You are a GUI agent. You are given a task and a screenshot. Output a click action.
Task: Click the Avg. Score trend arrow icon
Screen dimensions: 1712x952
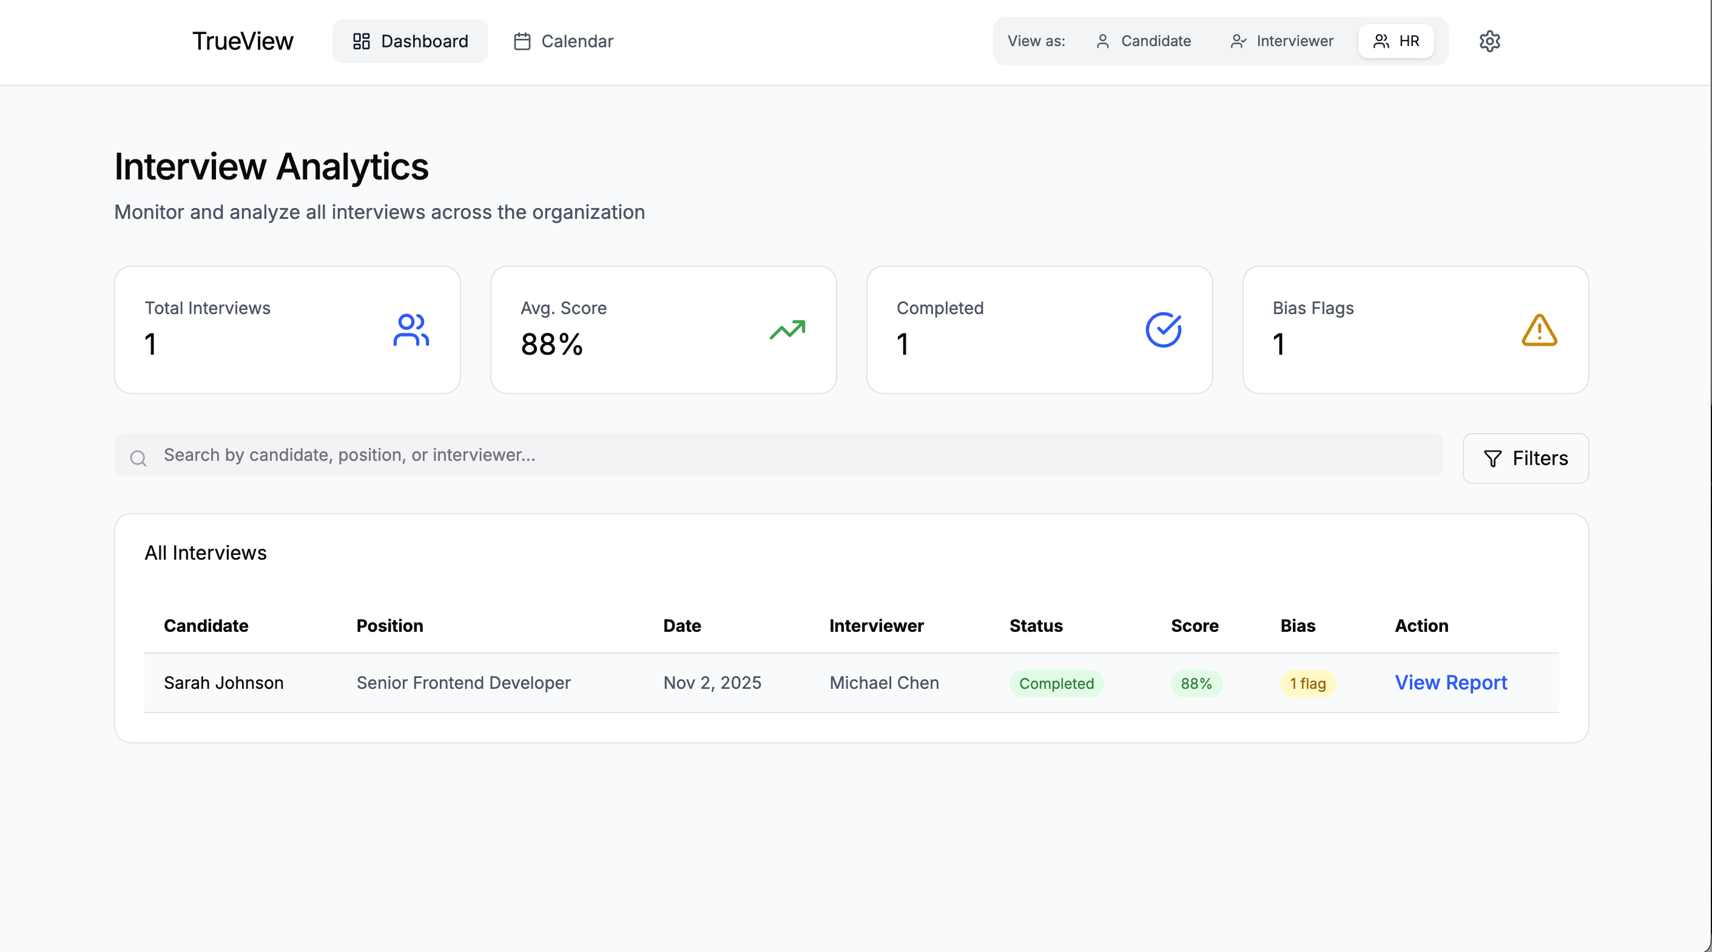coord(787,330)
